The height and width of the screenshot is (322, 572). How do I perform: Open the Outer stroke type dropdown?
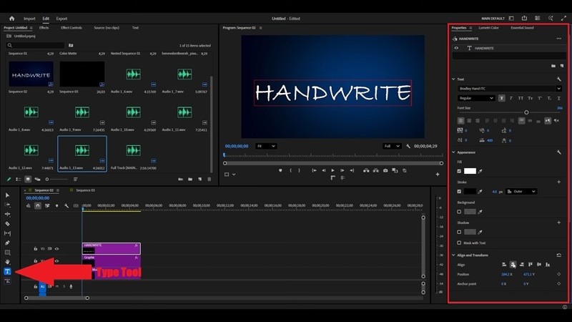coord(521,191)
